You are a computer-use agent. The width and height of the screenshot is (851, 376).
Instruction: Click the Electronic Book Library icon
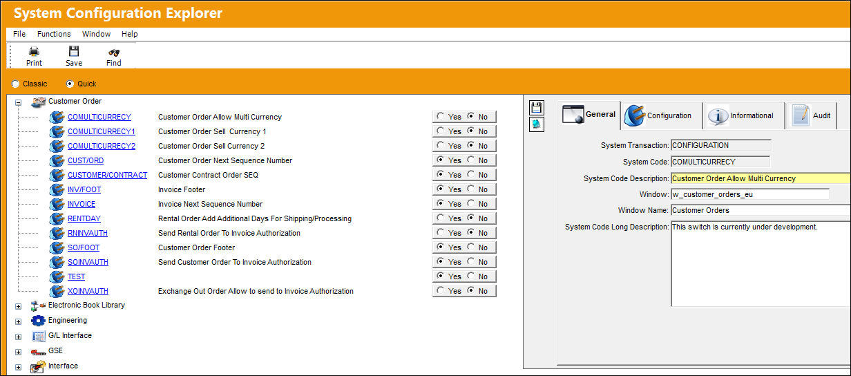pyautogui.click(x=39, y=305)
